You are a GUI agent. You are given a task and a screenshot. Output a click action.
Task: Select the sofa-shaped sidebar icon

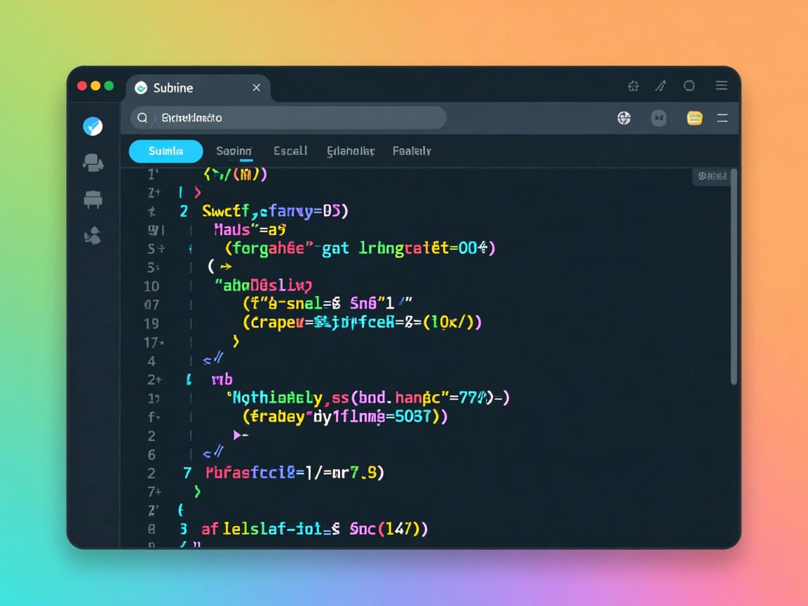coord(93,200)
